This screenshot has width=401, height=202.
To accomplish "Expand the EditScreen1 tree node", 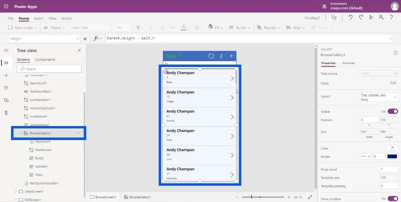I will click(x=16, y=199).
